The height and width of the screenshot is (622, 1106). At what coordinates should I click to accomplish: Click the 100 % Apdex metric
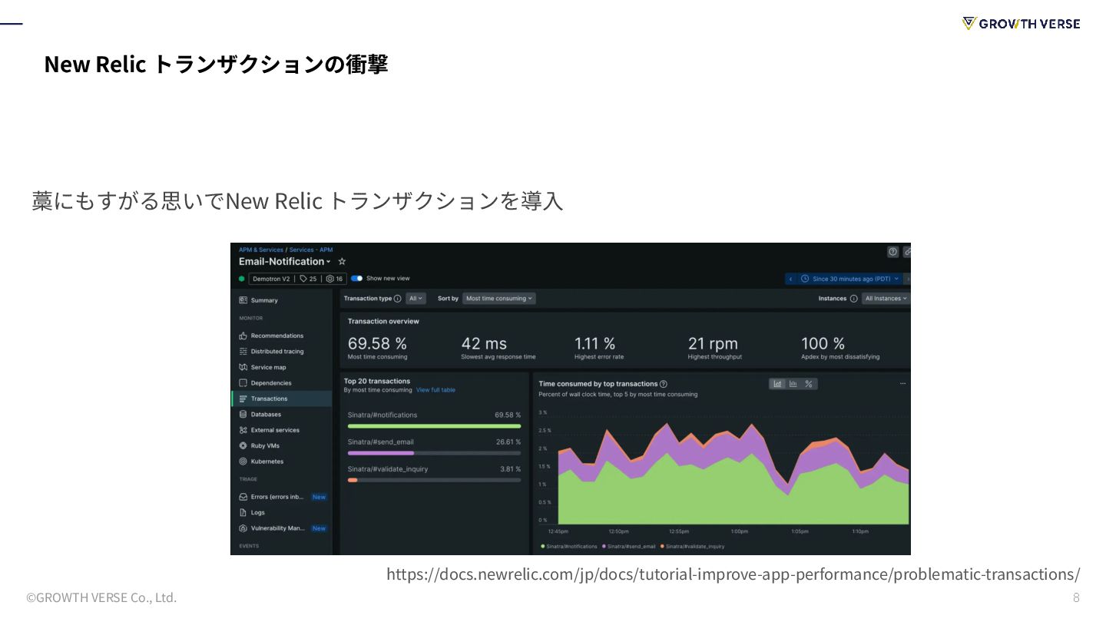point(840,348)
